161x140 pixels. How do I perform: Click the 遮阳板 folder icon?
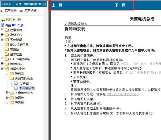(x=12, y=98)
